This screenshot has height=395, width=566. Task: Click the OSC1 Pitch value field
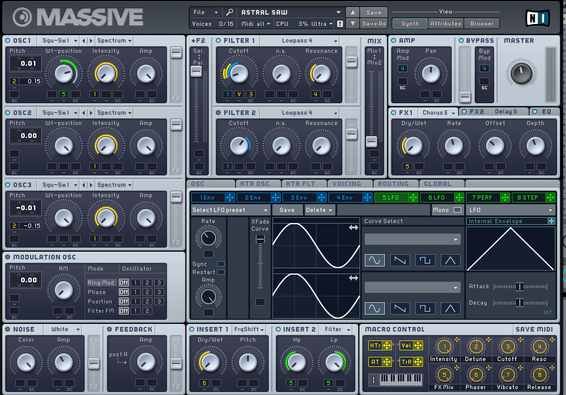(x=26, y=64)
